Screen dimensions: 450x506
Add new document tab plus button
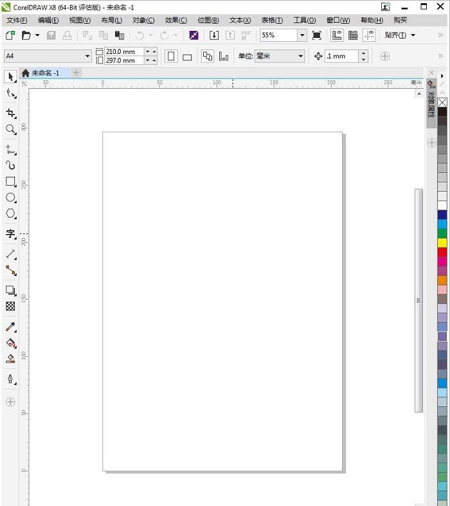tap(76, 73)
